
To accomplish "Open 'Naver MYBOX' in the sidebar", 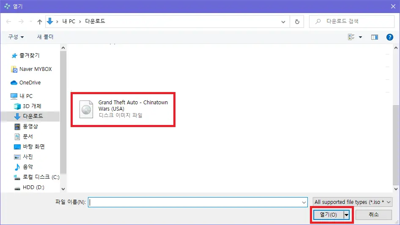I will (x=36, y=69).
